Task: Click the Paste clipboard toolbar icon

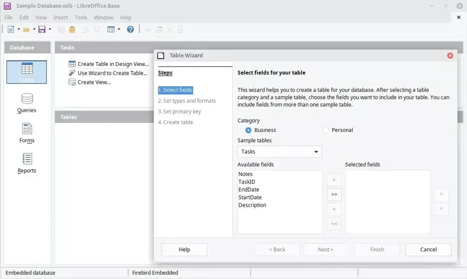Action: click(x=72, y=30)
